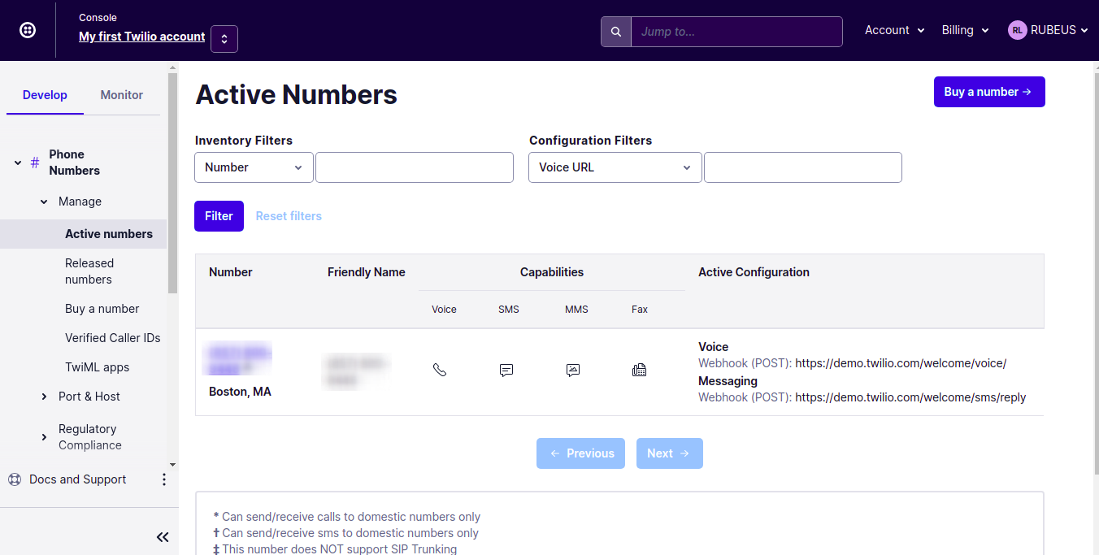Click the RL user avatar
The height and width of the screenshot is (555, 1099).
coord(1018,30)
